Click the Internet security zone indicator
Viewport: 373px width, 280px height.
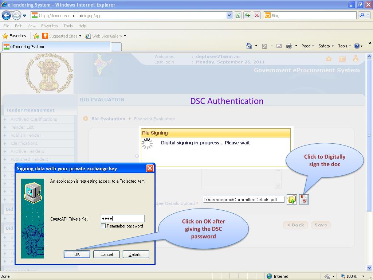pyautogui.click(x=277, y=276)
